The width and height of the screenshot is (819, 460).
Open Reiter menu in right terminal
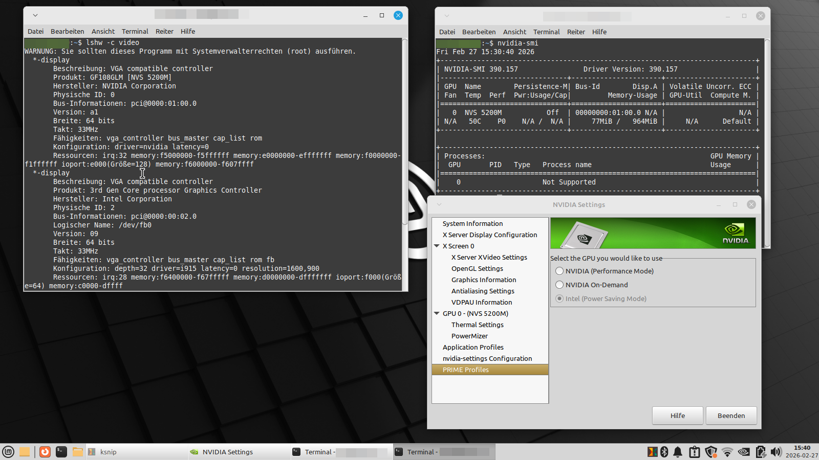(576, 32)
